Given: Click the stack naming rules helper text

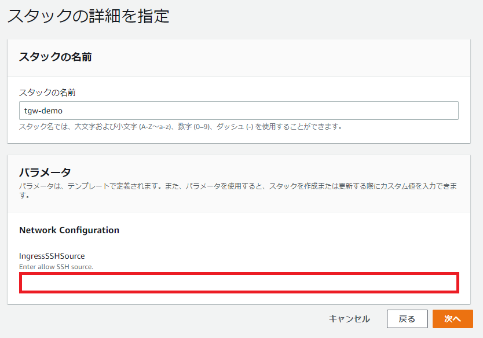Looking at the screenshot, I should [x=181, y=127].
